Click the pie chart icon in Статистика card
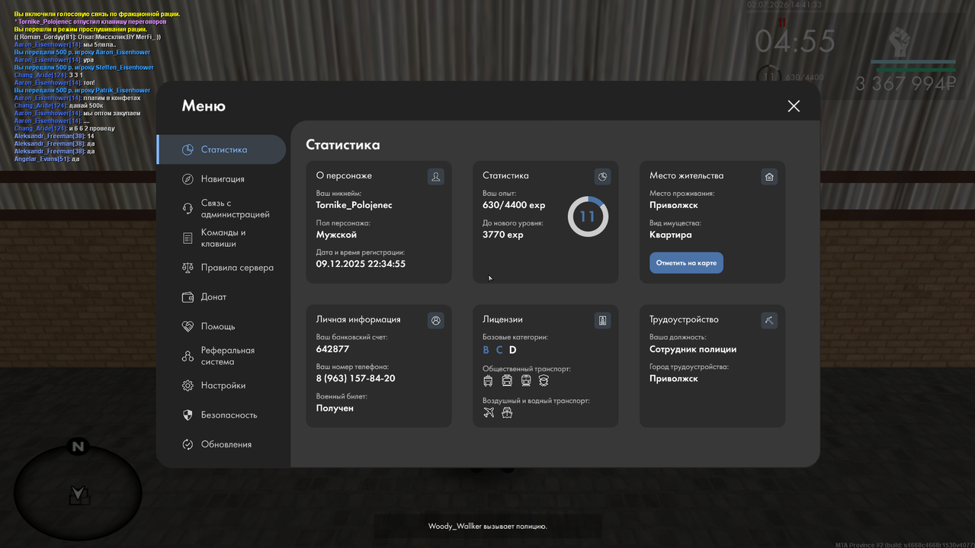This screenshot has width=975, height=548. point(602,177)
